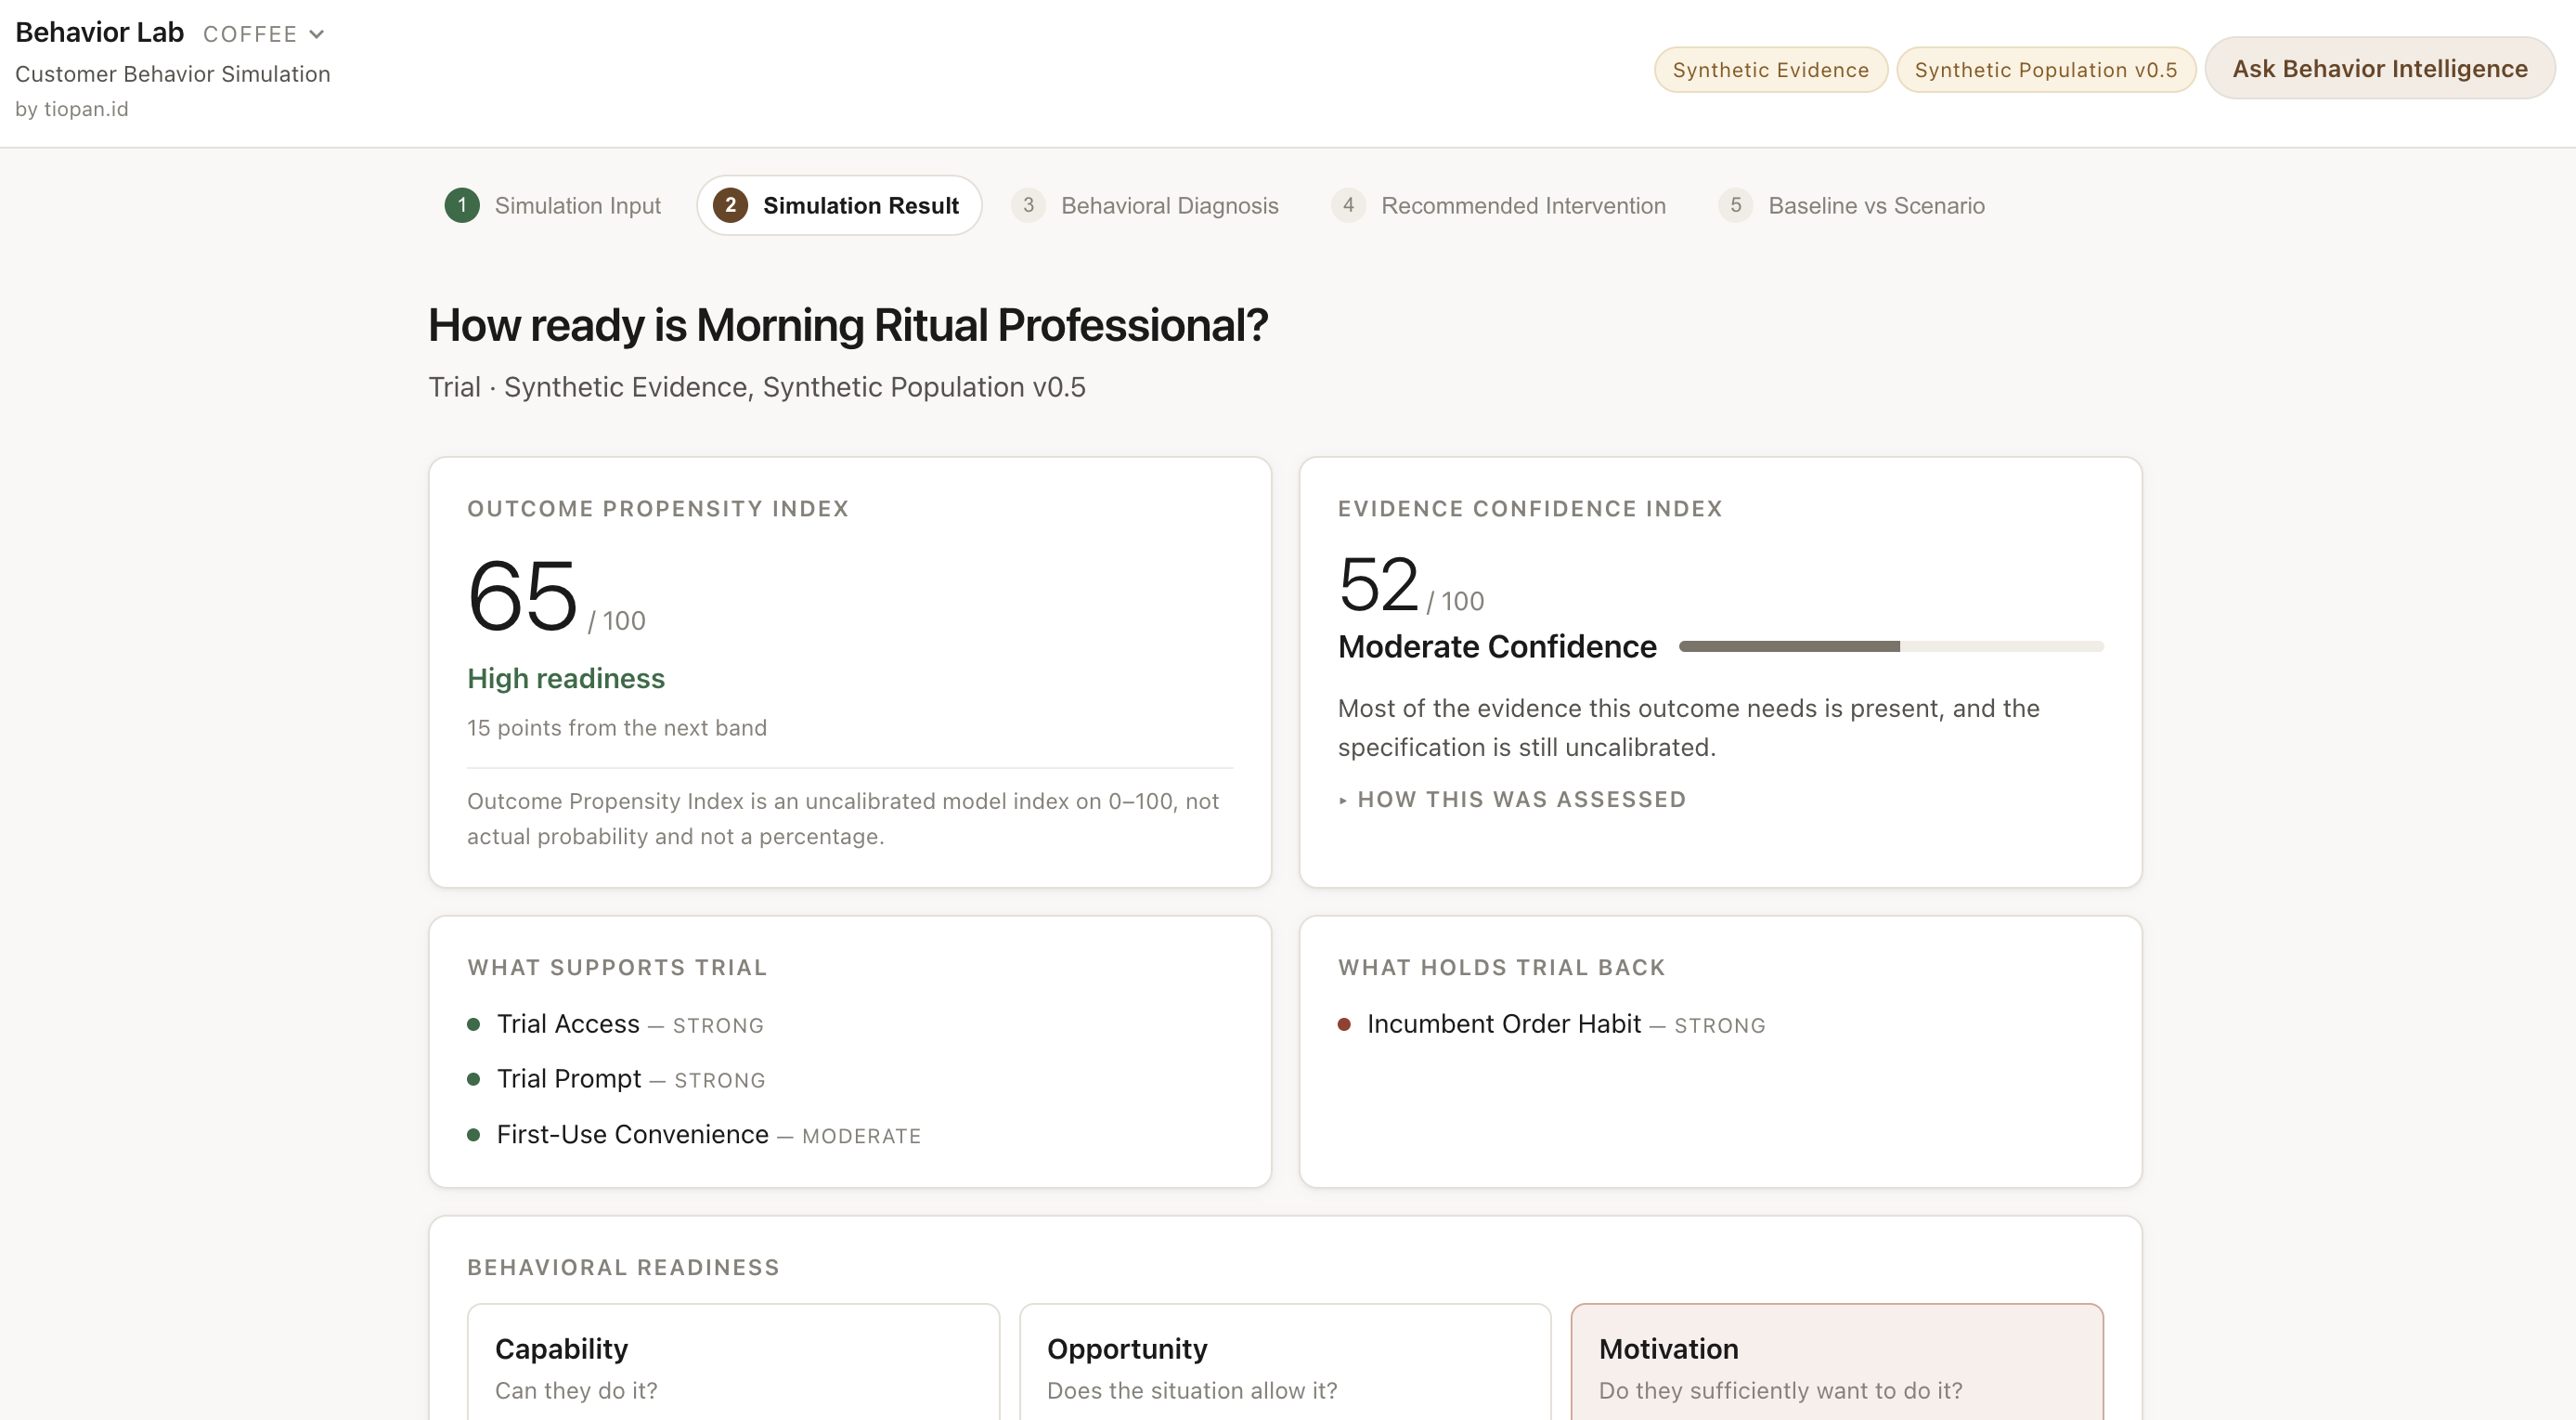Click the High readiness label
2576x1420 pixels.
tap(566, 679)
